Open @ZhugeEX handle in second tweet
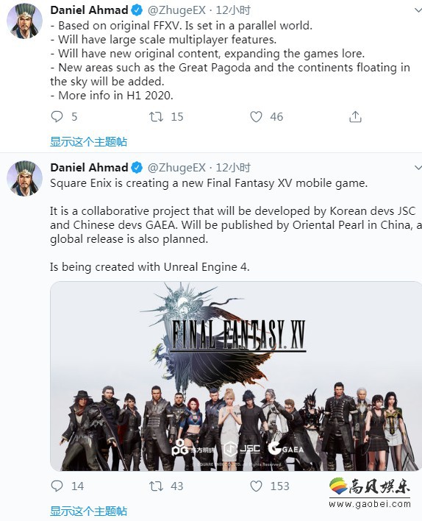 [176, 168]
